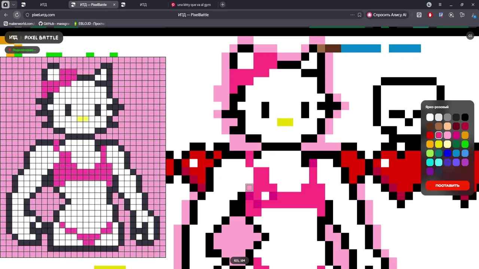Click the ИТД Pixel Battle logo
The image size is (479, 269).
[34, 38]
